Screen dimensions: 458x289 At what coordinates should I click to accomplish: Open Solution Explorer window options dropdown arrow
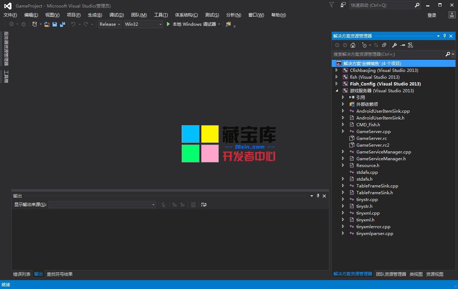click(438, 36)
